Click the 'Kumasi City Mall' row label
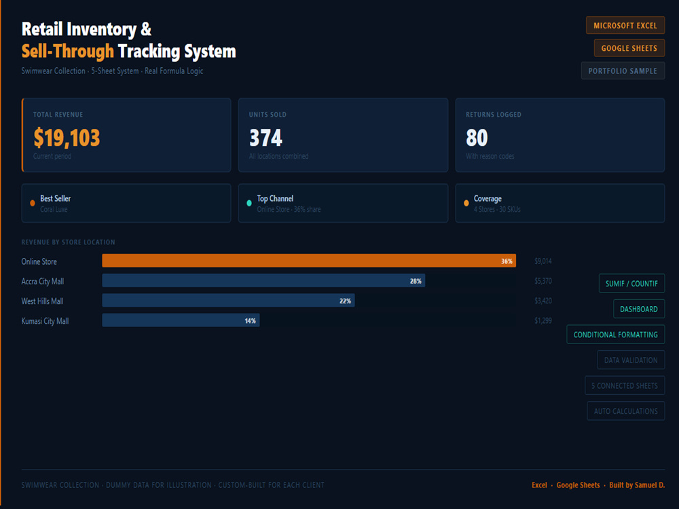The width and height of the screenshot is (679, 509). (x=45, y=321)
